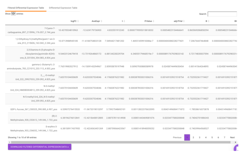Select the 2,5-Diamino-6-(5-phospho-D-ribosylamino)pyrimidin row name

point(37,54)
